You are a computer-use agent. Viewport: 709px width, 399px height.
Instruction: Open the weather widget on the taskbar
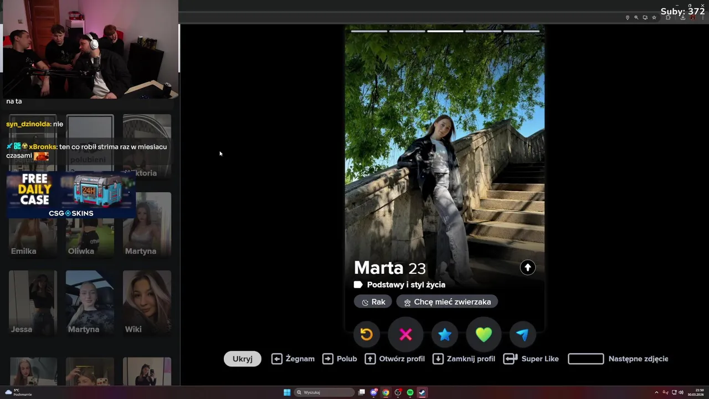pos(18,392)
